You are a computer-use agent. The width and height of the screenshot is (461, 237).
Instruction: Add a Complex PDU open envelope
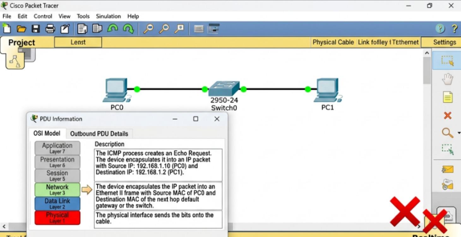click(x=448, y=185)
